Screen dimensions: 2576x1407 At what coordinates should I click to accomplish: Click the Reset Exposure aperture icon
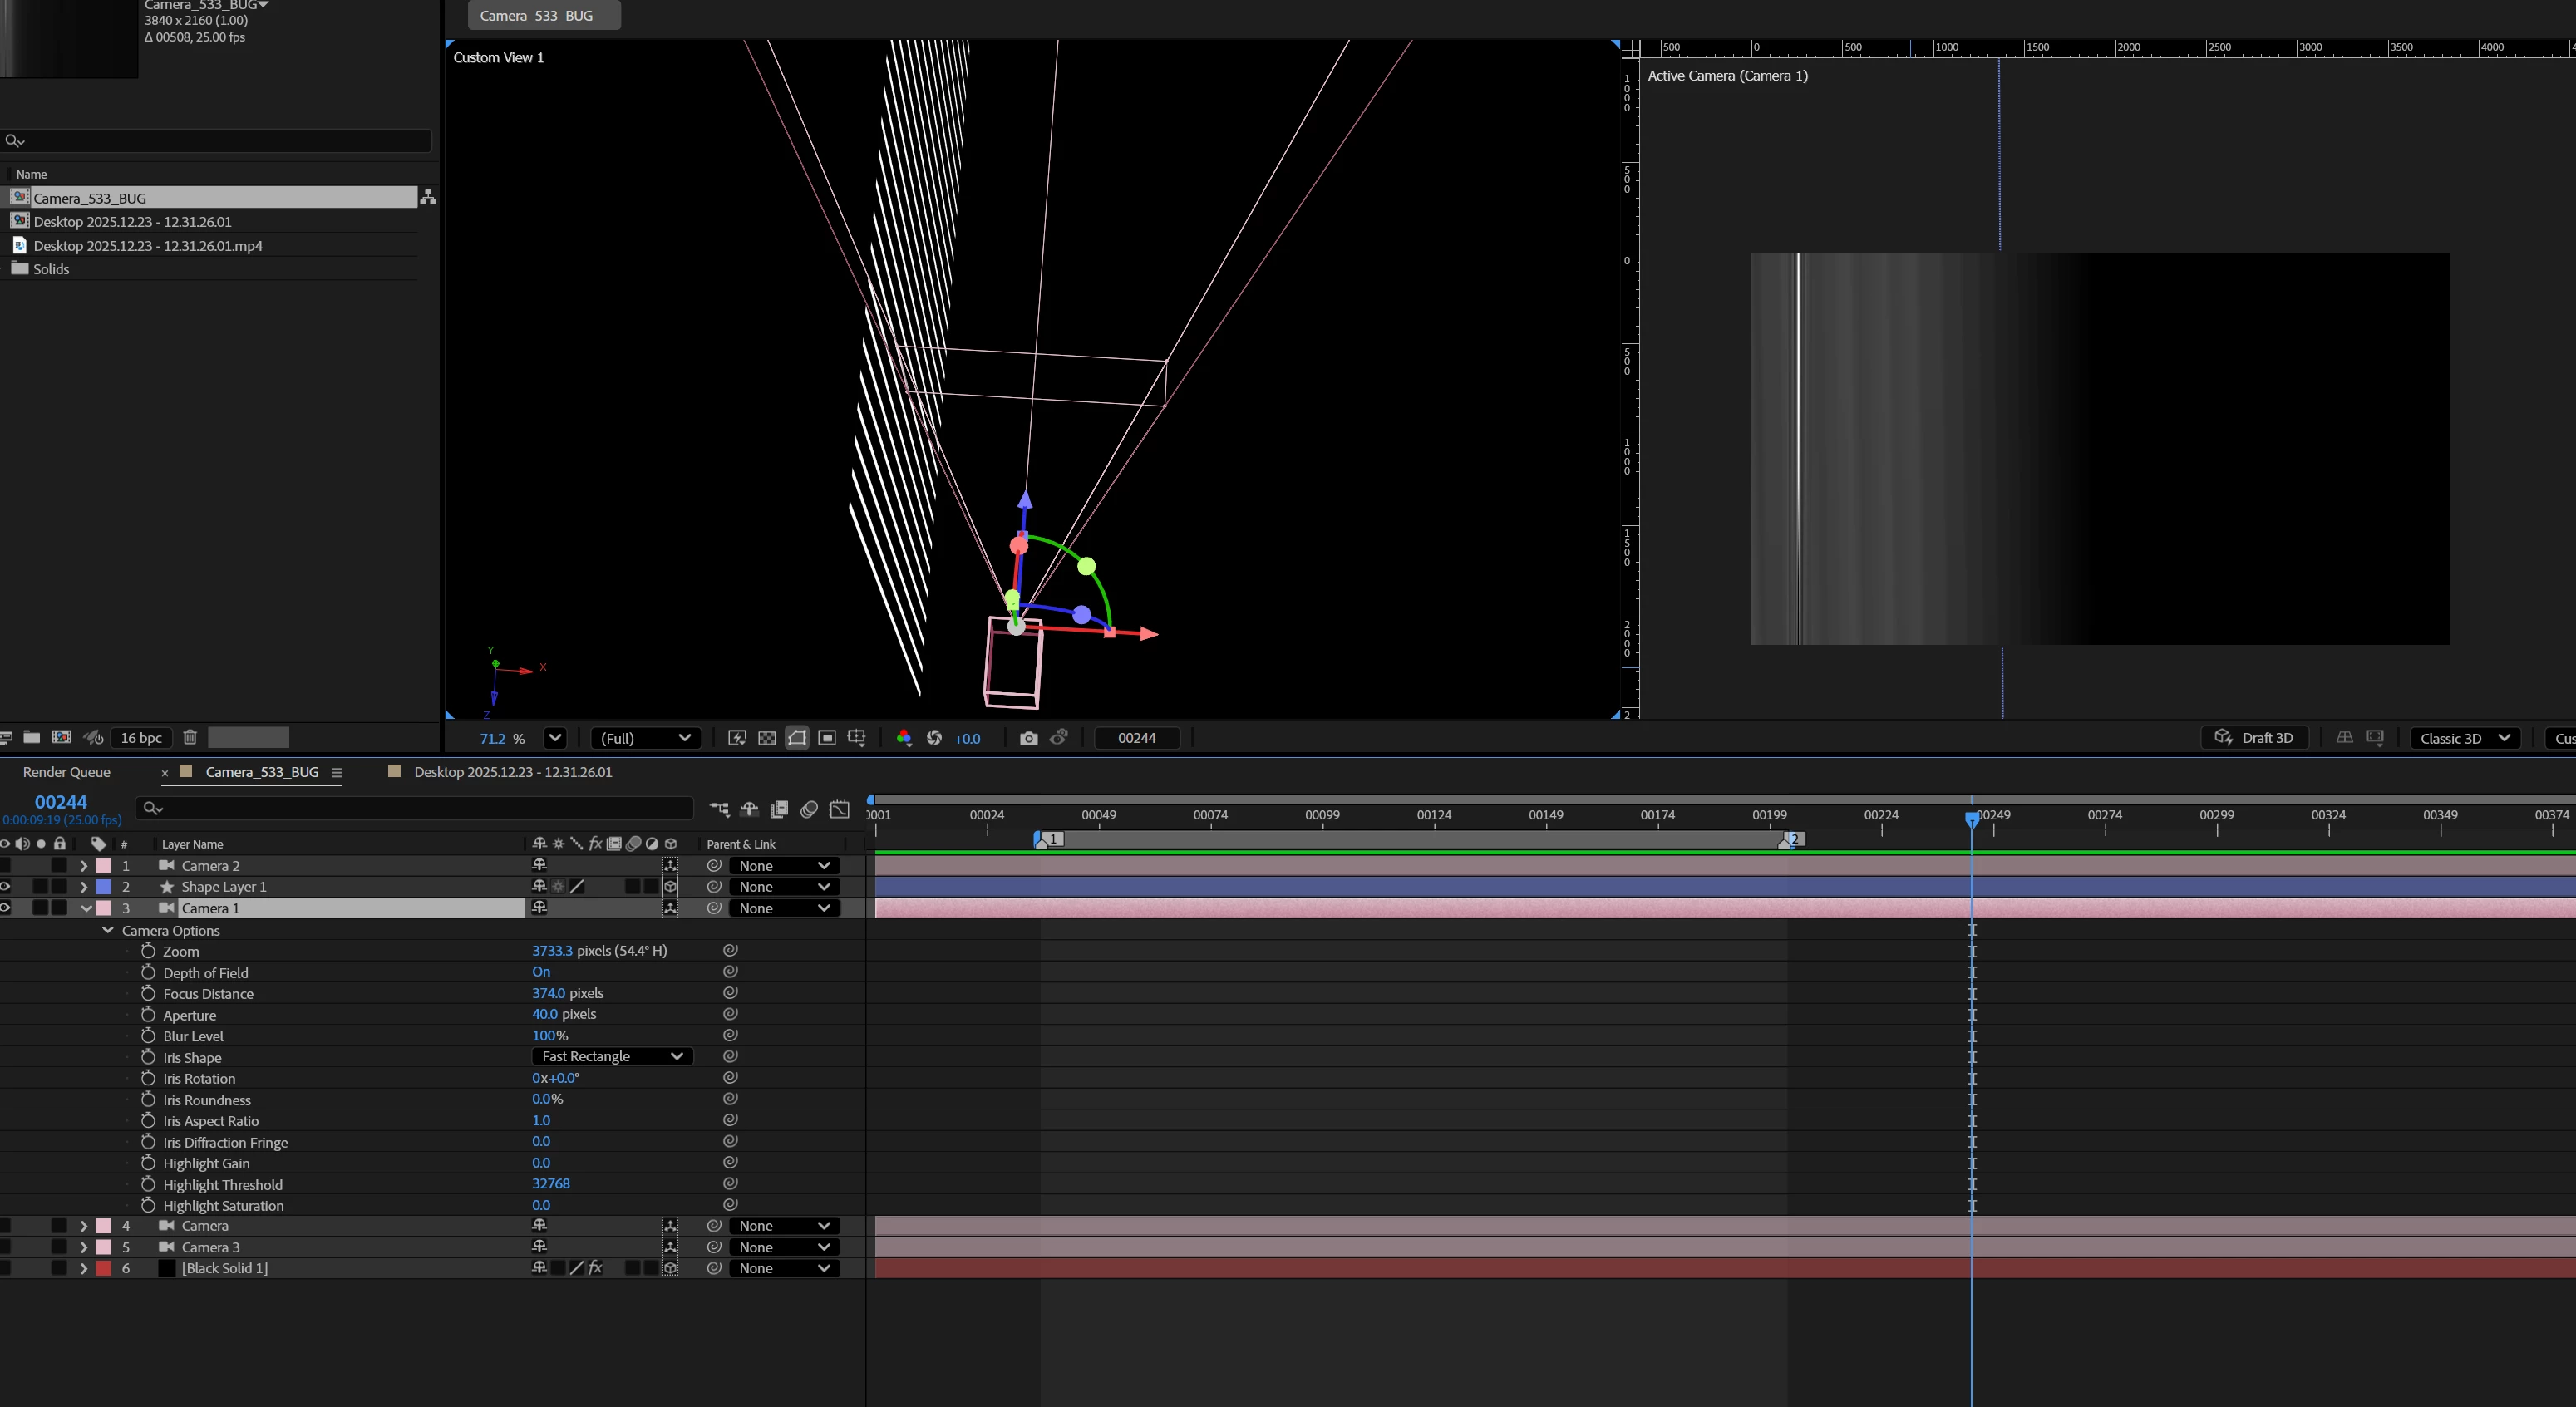tap(934, 738)
